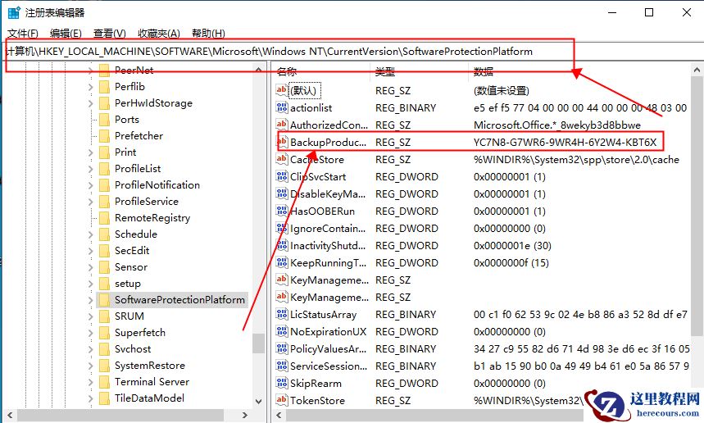Click the folder icon of Prefetcher key
Screen dimensions: 704x423
coord(104,135)
